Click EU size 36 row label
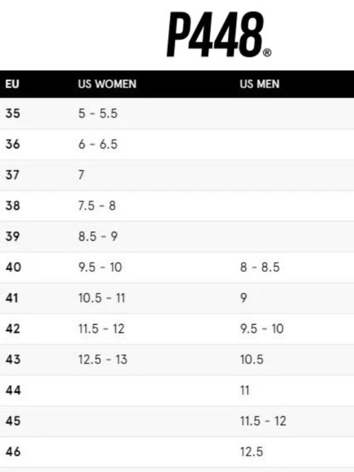Viewport: 354px width, 472px height. pyautogui.click(x=13, y=144)
